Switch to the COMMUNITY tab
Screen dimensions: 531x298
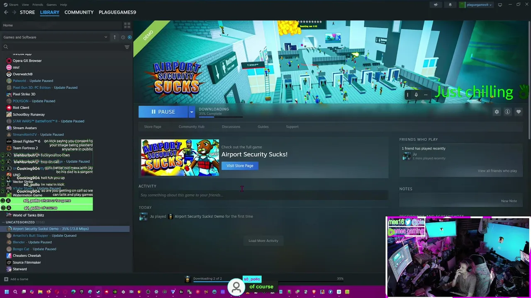[x=79, y=12]
